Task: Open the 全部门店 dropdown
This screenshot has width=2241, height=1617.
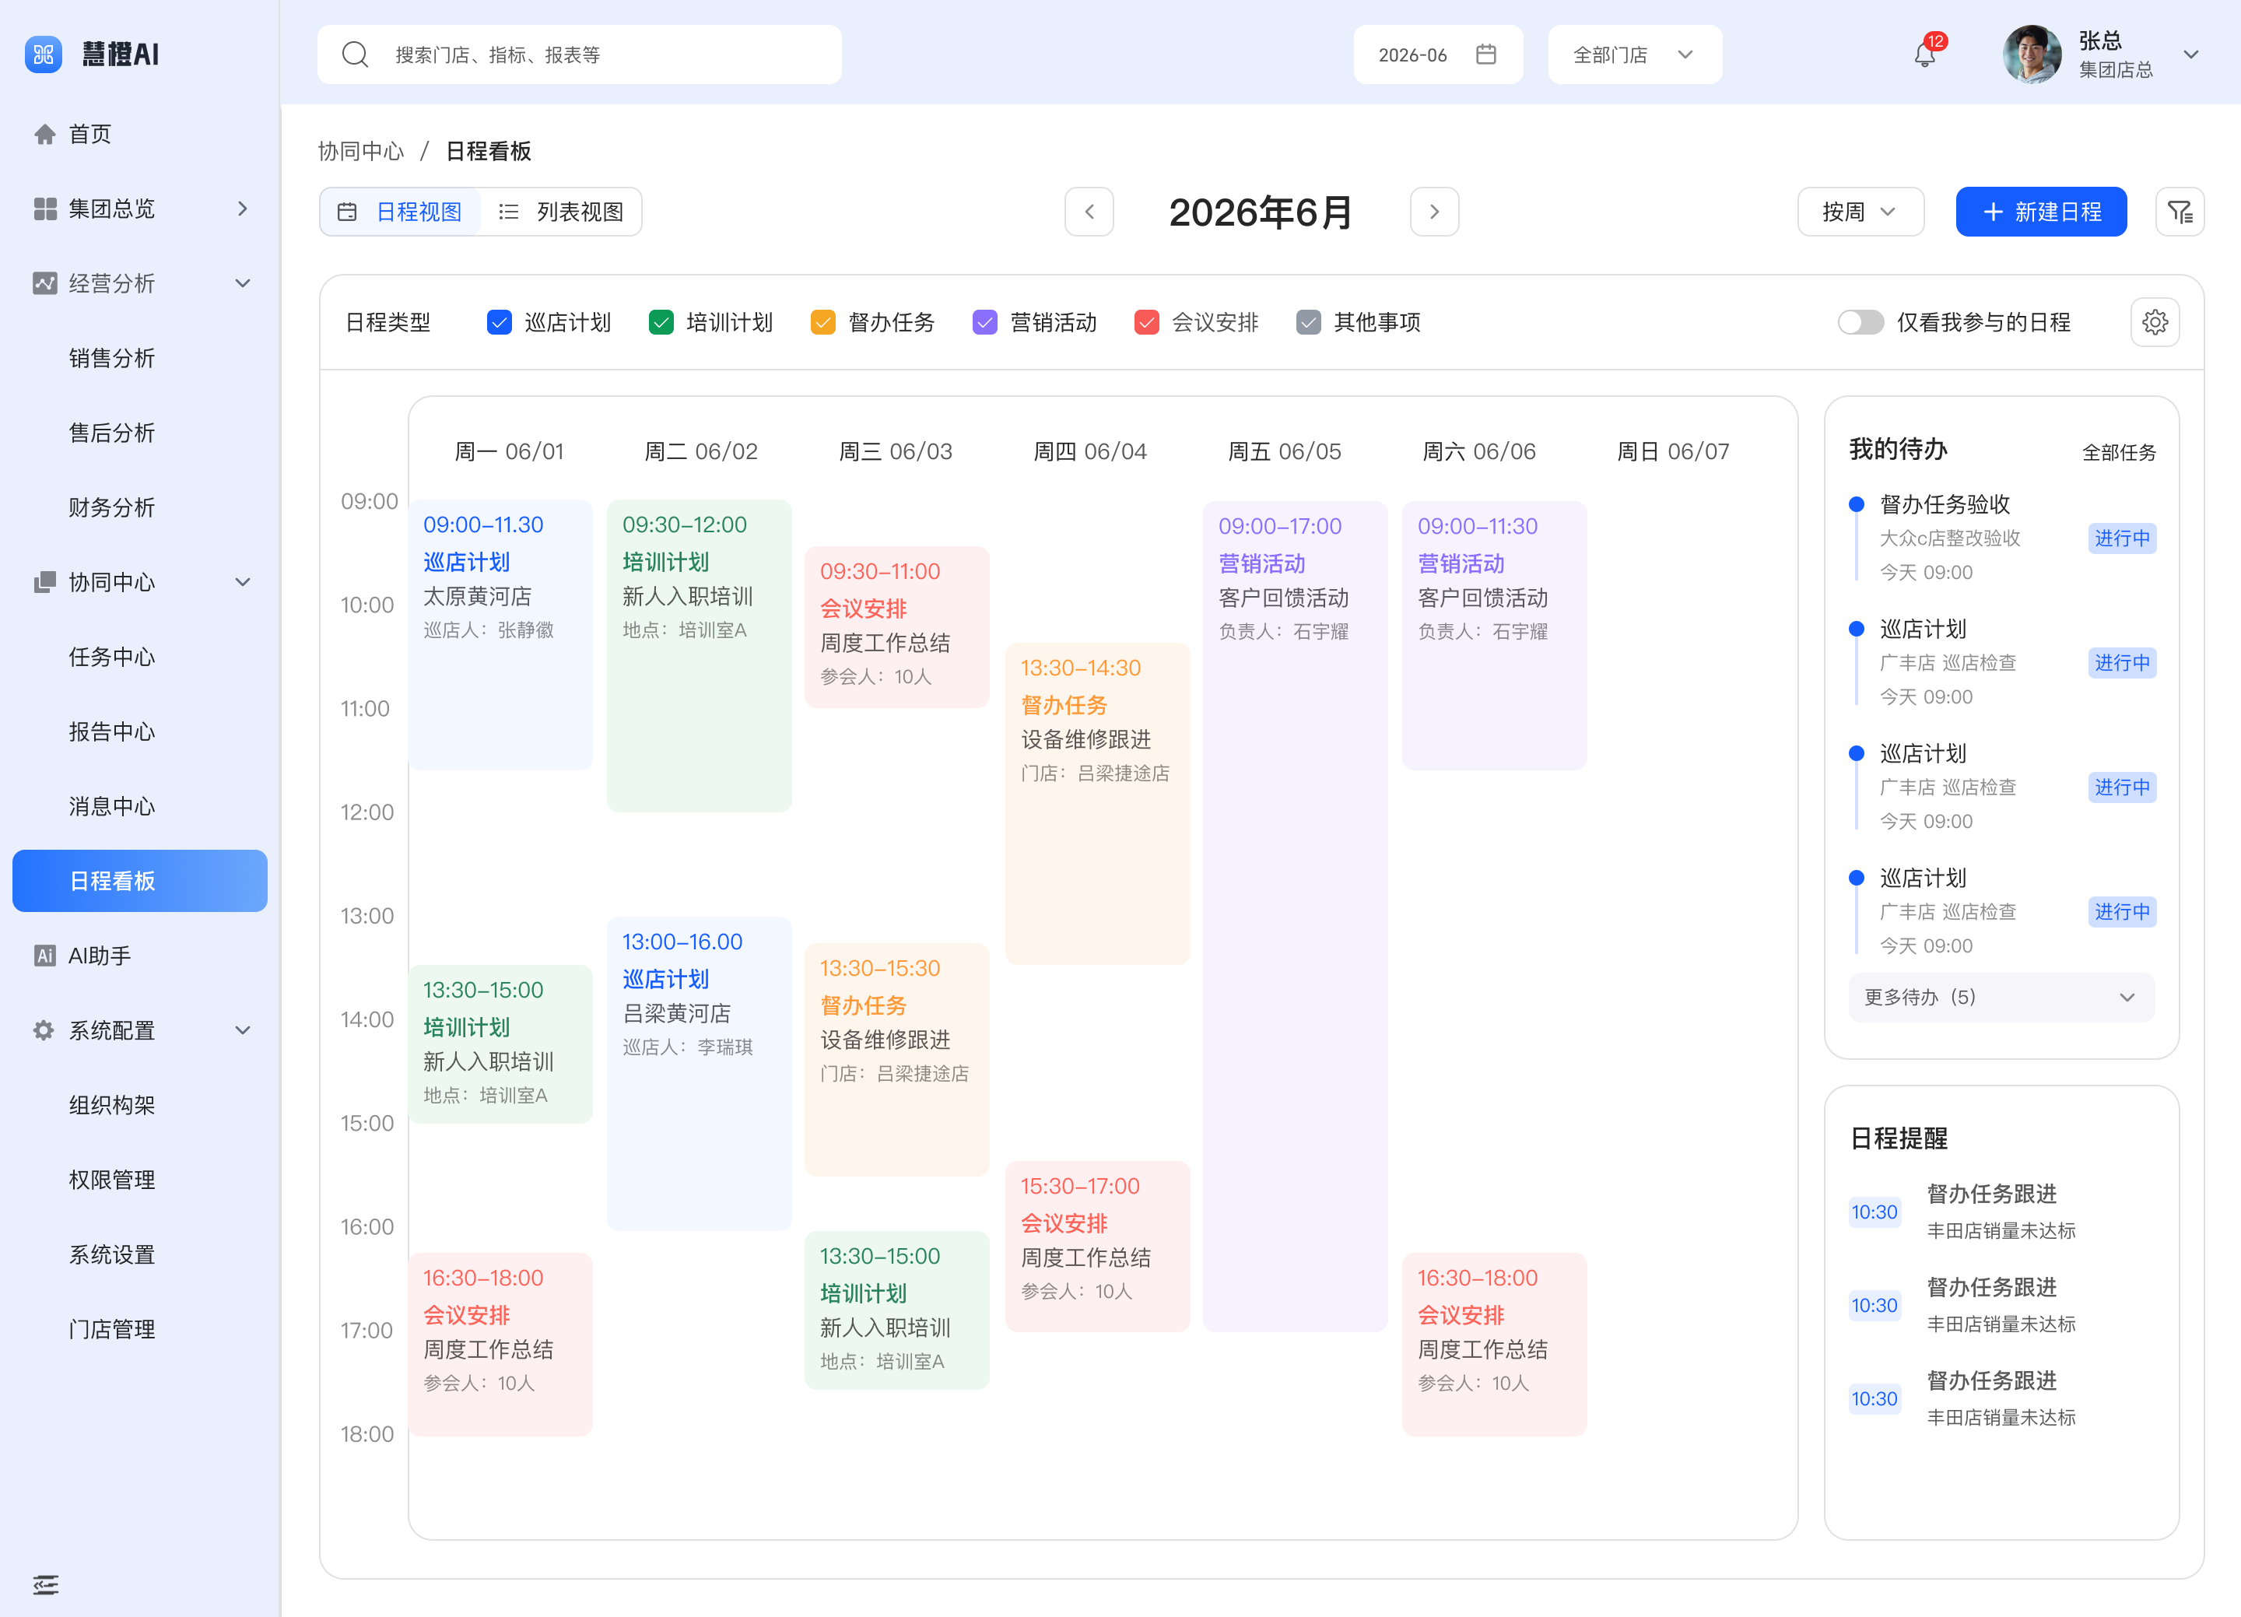Action: (1634, 54)
